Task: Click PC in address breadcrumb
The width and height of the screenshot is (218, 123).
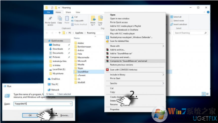Action: pos(70,33)
